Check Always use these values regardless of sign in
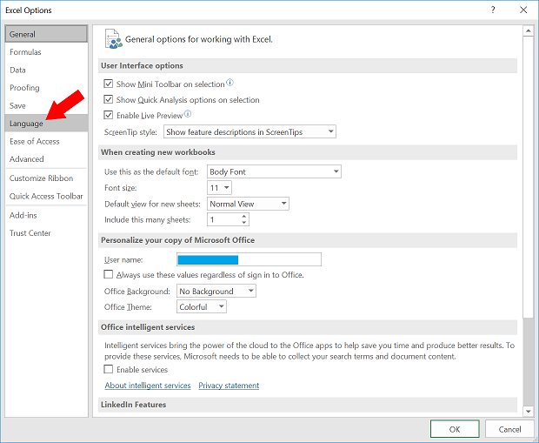 [x=109, y=274]
